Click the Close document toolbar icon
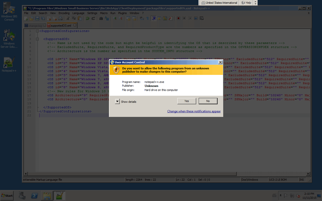Viewport: 322px width, 201px height. tap(49, 18)
